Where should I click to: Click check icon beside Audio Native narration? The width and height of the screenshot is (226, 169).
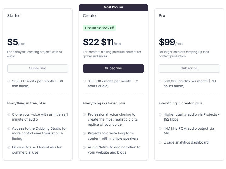click(84, 147)
